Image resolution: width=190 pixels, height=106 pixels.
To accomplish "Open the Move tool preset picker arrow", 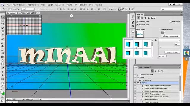I will [x=7, y=9].
